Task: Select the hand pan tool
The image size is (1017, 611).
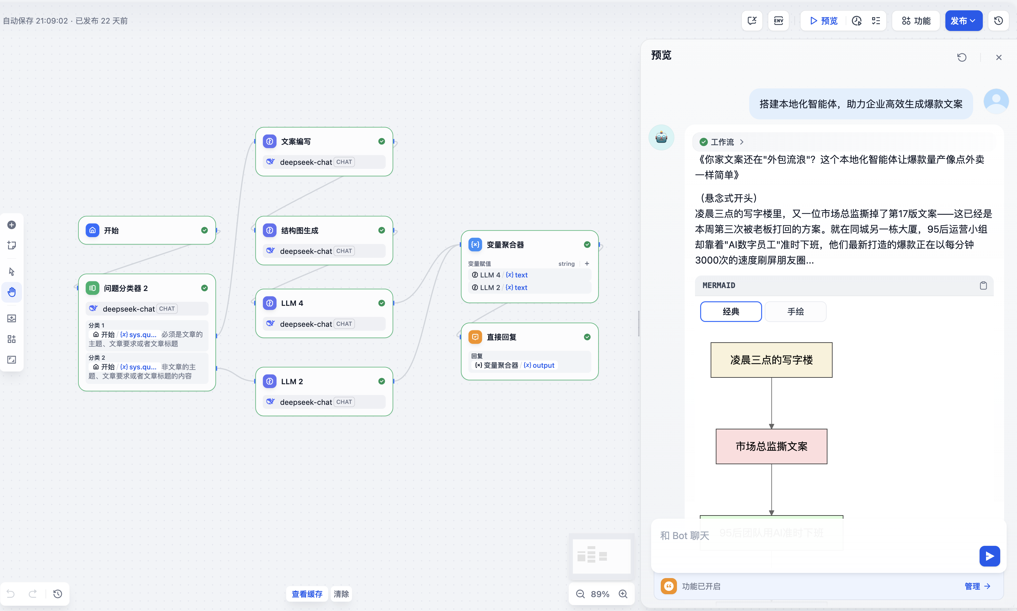Action: point(12,292)
